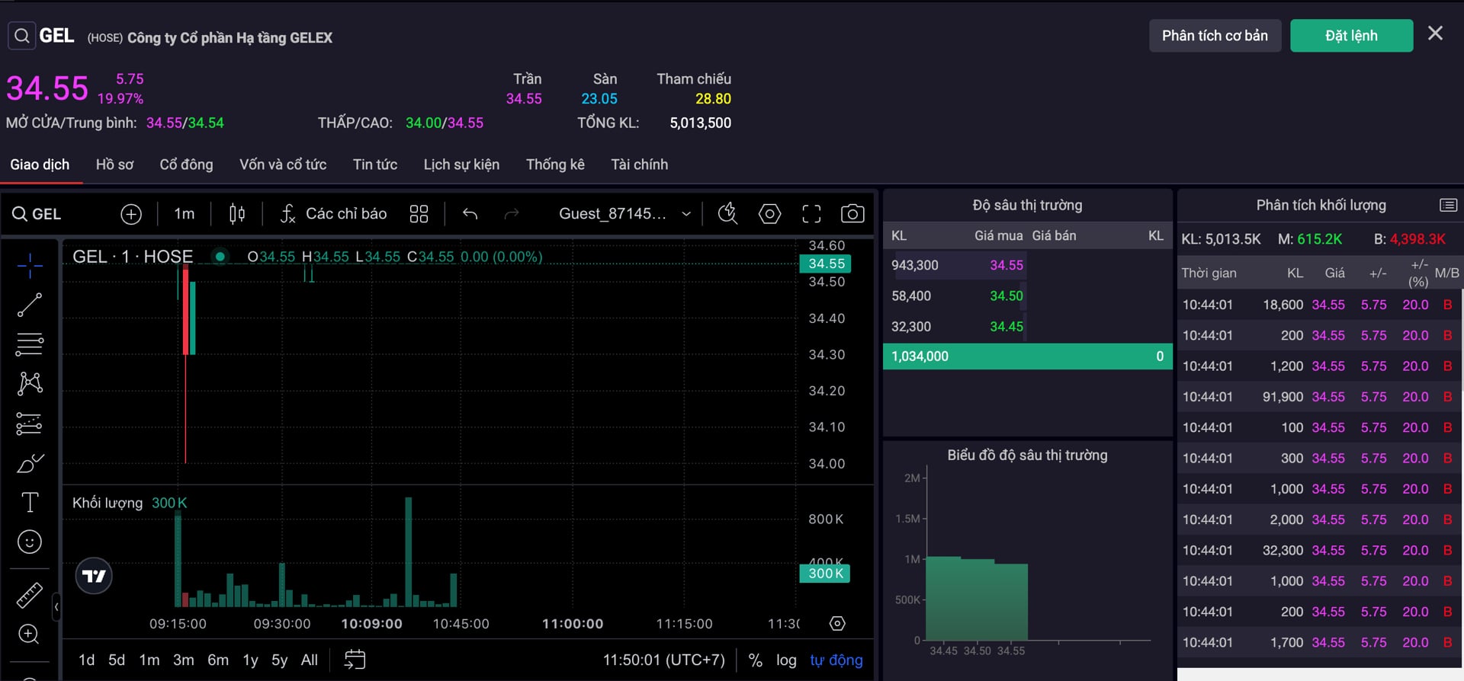Screen dimensions: 1464x681
Task: Toggle tự động auto scale
Action: pyautogui.click(x=836, y=660)
